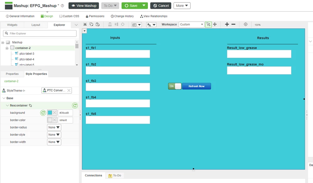Open the border-style None dropdown
This screenshot has height=183, width=313.
tap(54, 135)
